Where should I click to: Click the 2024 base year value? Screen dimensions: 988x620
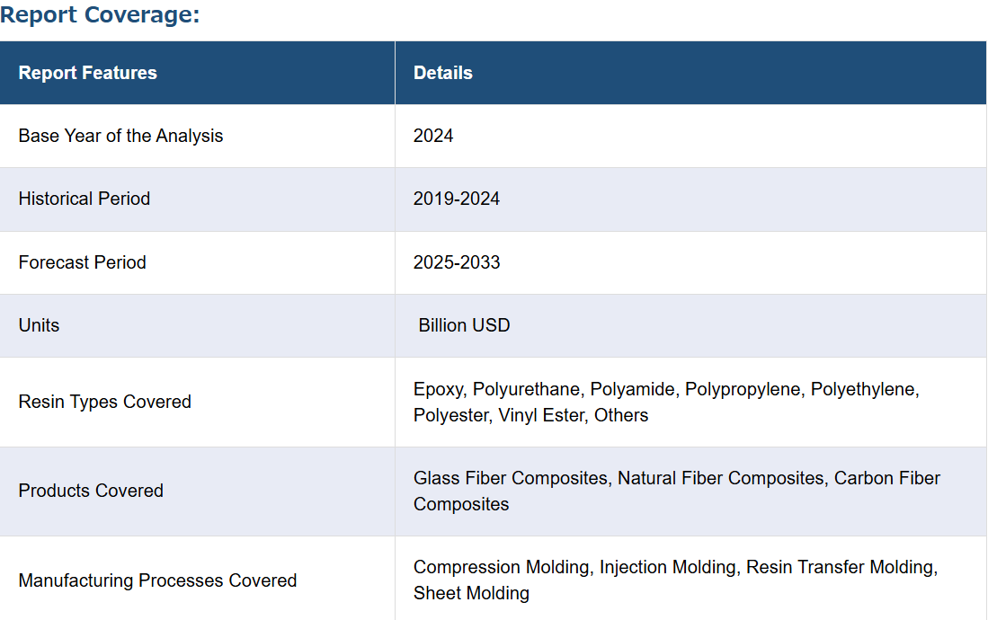tap(433, 136)
